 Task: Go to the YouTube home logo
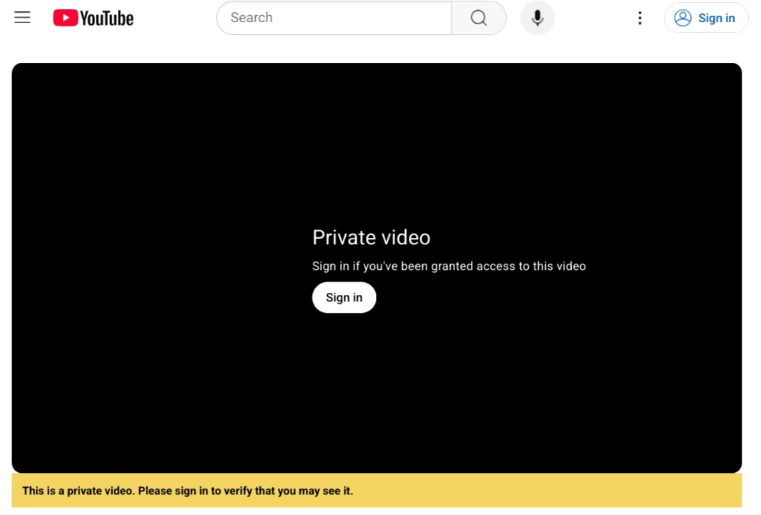[x=93, y=18]
